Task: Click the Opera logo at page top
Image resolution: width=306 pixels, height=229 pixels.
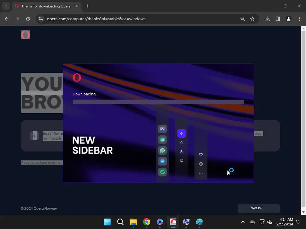Action: 25,35
